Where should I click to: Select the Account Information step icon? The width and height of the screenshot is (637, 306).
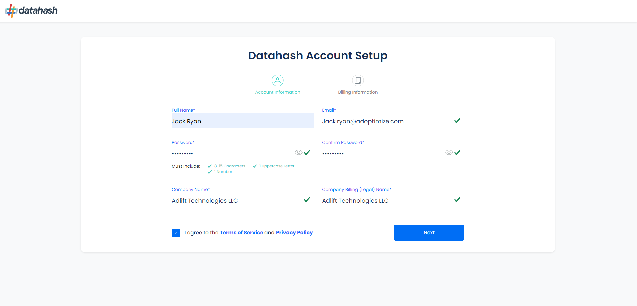(278, 80)
